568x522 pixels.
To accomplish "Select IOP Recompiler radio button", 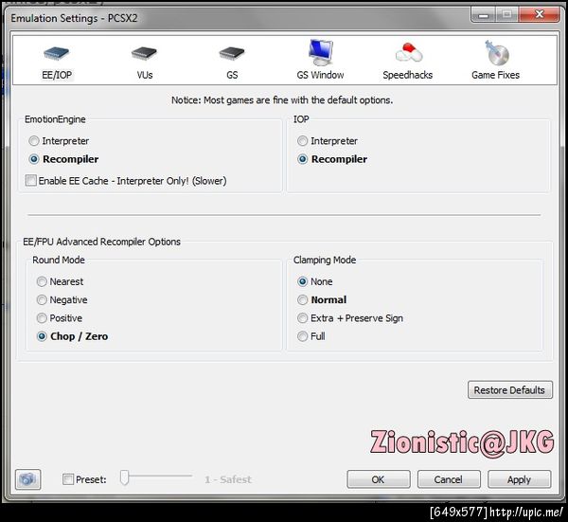I will 303,159.
